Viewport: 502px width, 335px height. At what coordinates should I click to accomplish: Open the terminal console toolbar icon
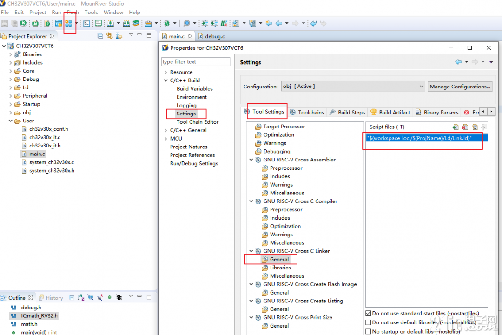tap(87, 23)
